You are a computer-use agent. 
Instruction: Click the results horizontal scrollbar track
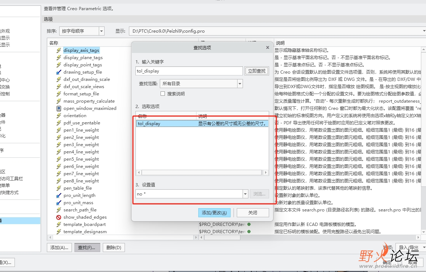point(202,173)
